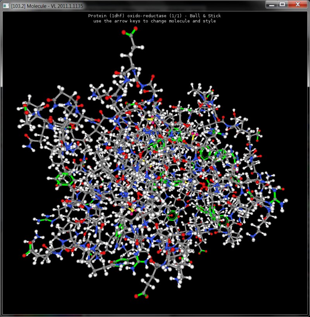Click the "use the arrow keys" instruction line
This screenshot has height=317, width=310.
coord(154,21)
